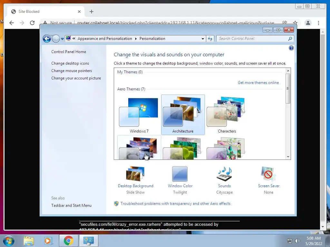Open a new Chrome tab
Screen dimensions: 330x247
(x=91, y=12)
